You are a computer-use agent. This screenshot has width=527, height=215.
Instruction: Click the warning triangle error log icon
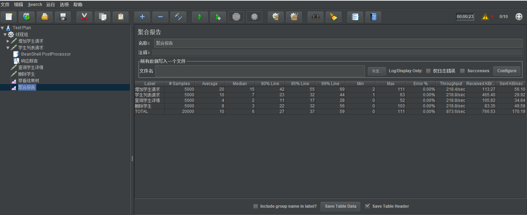[x=485, y=17]
